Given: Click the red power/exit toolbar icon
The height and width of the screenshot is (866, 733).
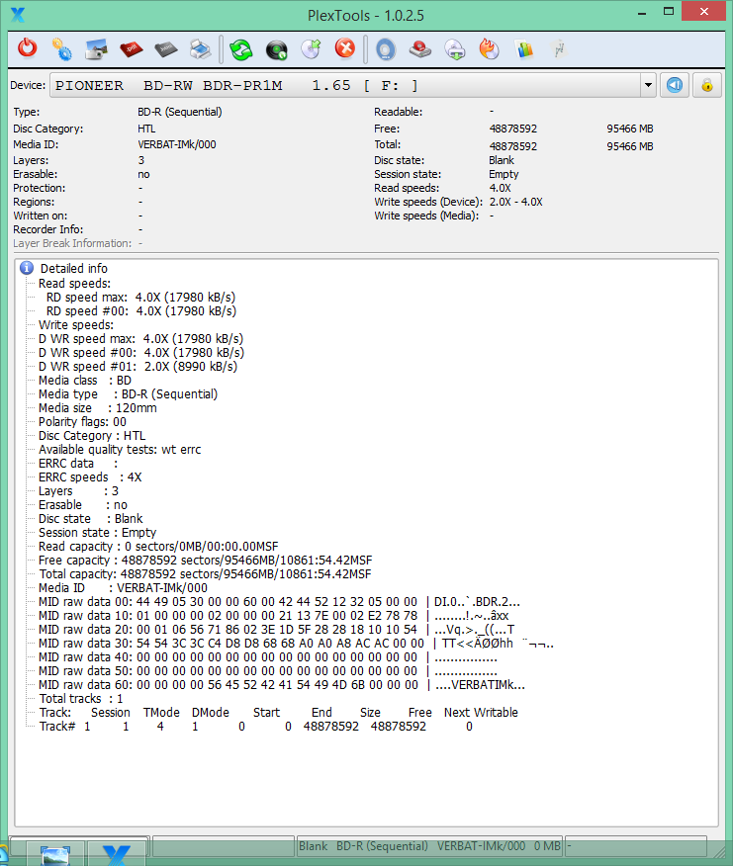Looking at the screenshot, I should [x=27, y=48].
